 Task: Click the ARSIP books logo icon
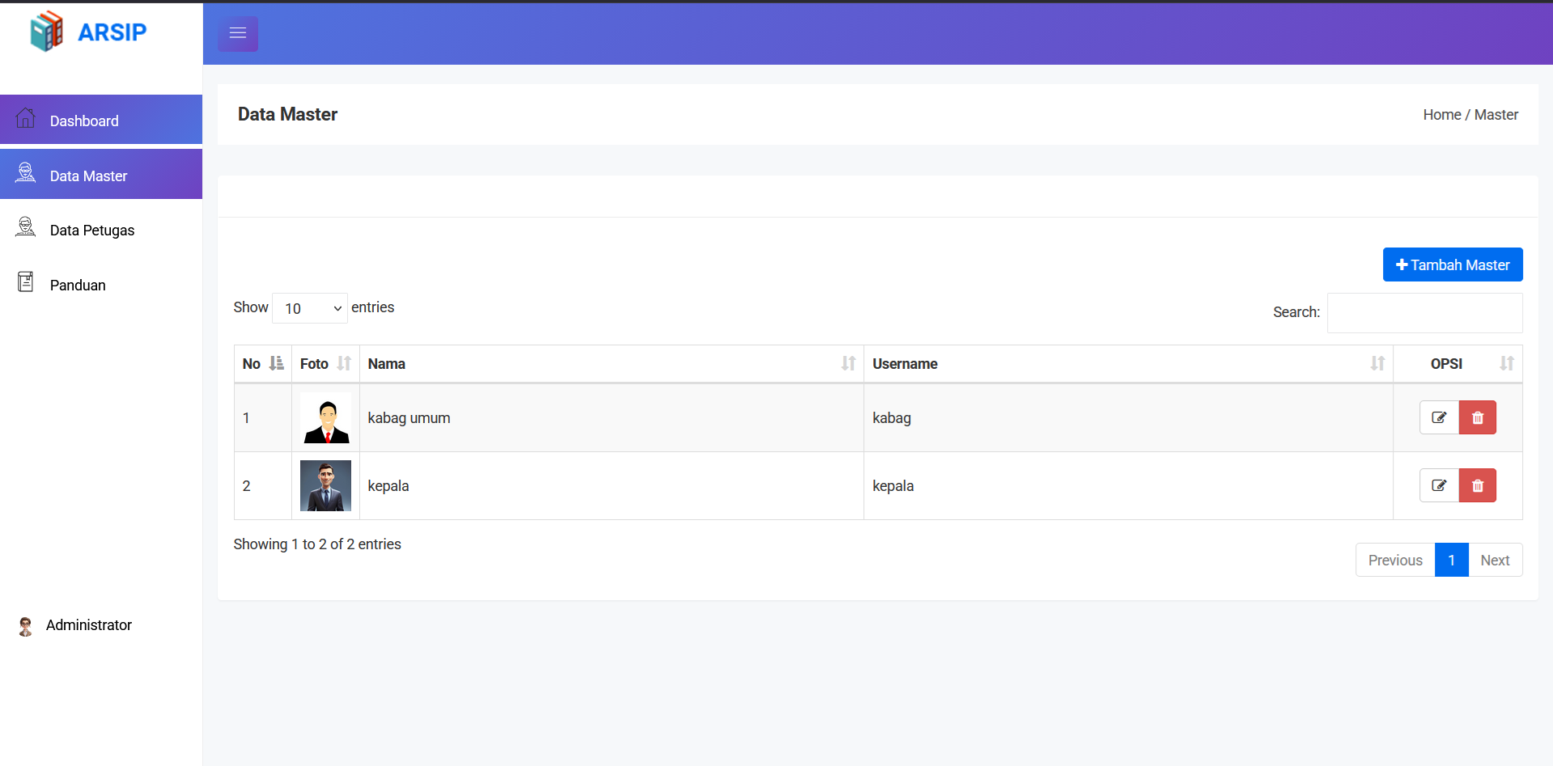[x=46, y=32]
